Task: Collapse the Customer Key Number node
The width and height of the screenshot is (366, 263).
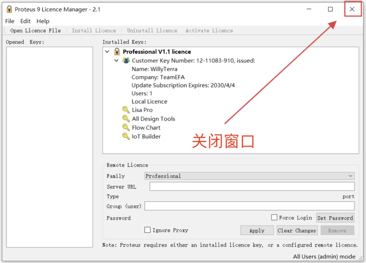Action: 116,61
